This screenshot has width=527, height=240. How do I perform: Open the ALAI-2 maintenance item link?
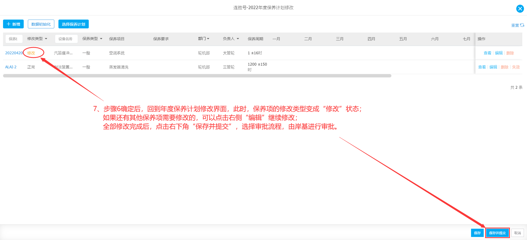(x=11, y=67)
